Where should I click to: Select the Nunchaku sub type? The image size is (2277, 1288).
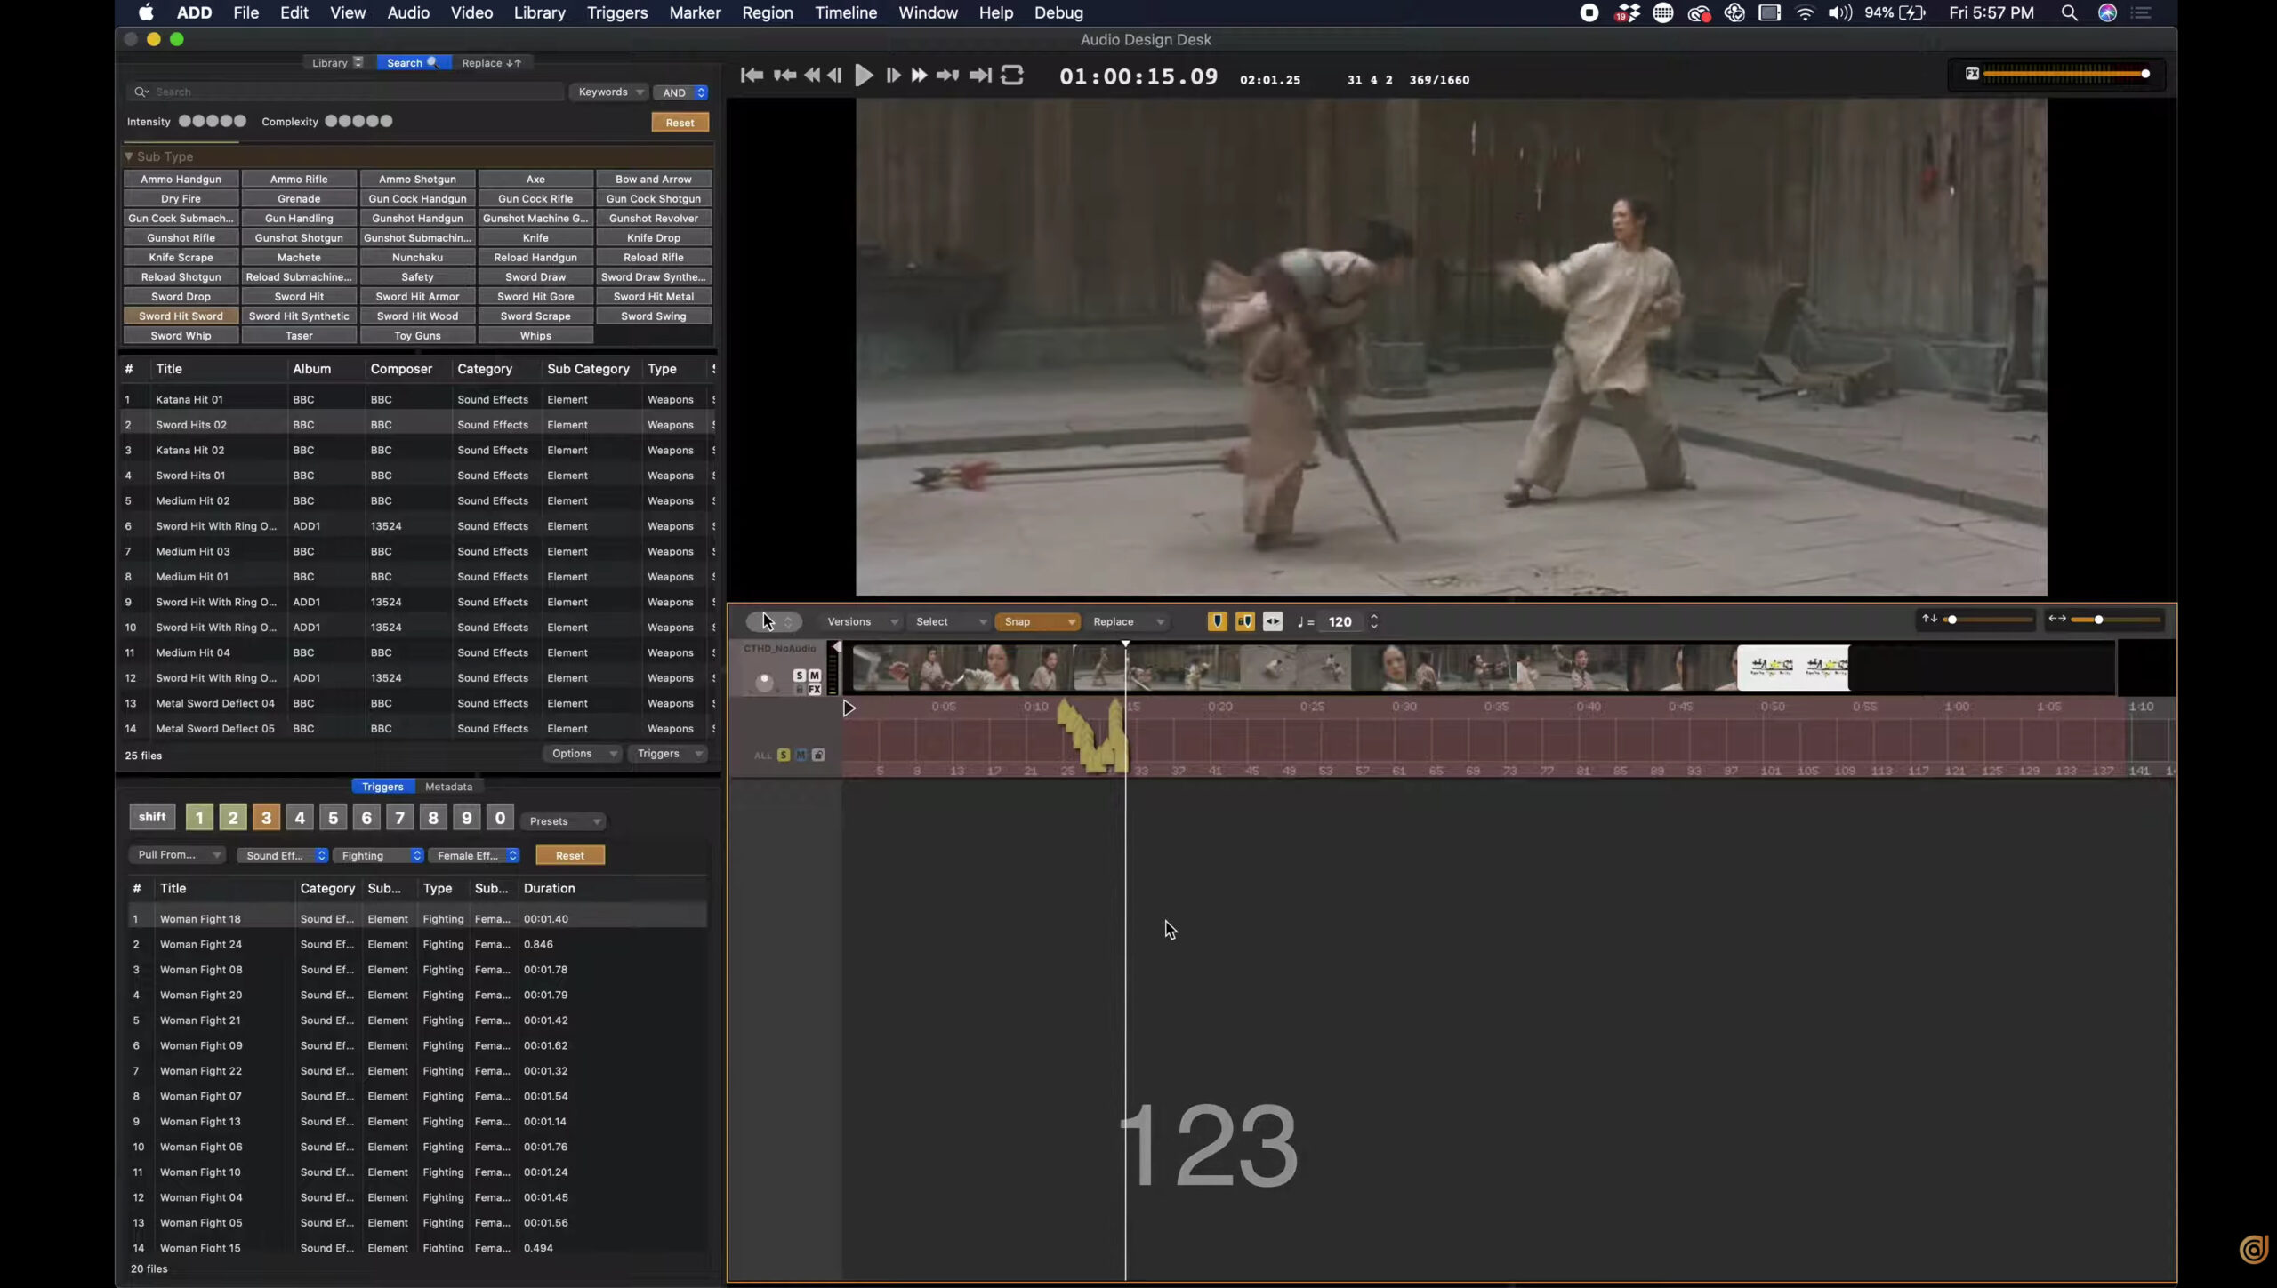417,257
